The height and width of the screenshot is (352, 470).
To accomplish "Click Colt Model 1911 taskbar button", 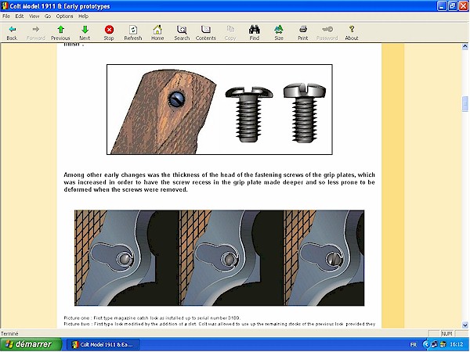I will 103,345.
